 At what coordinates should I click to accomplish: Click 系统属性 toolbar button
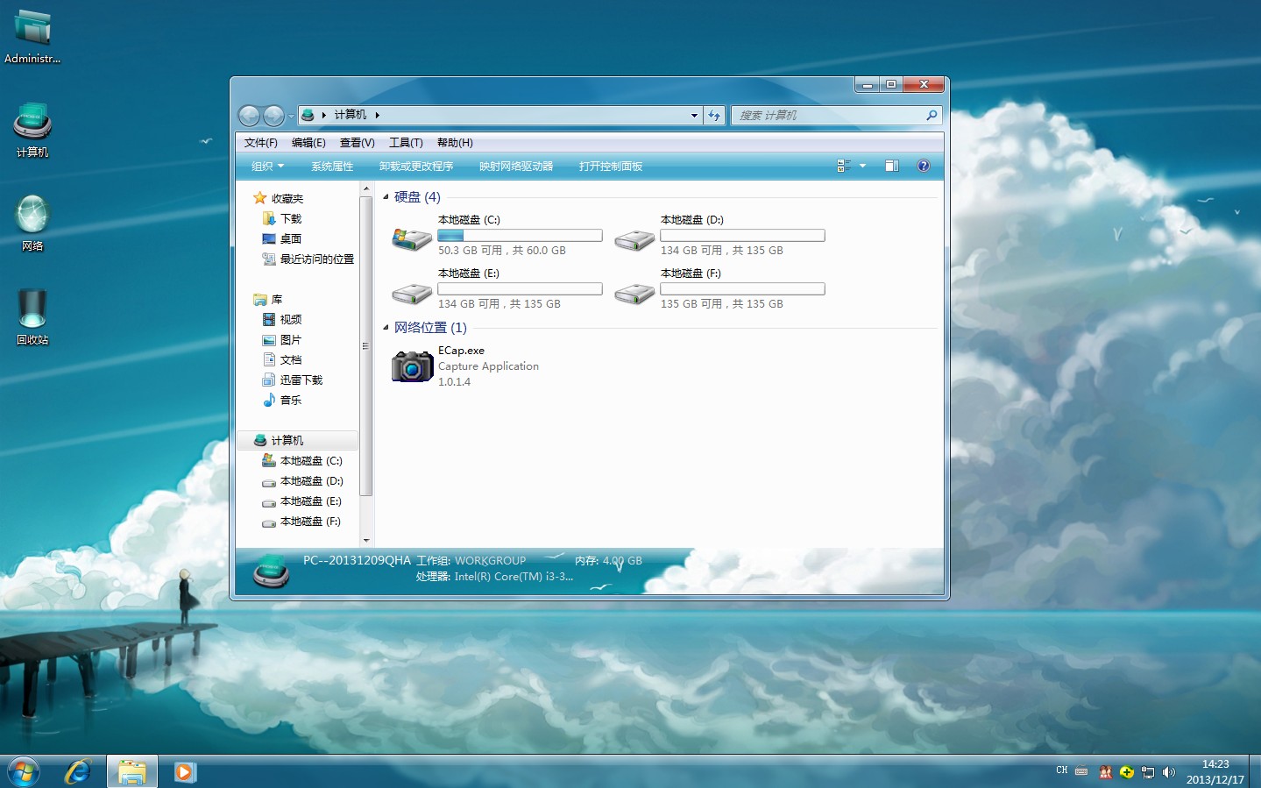[332, 166]
